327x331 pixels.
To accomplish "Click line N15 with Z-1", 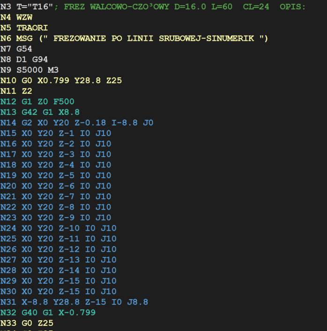I will 55,133.
